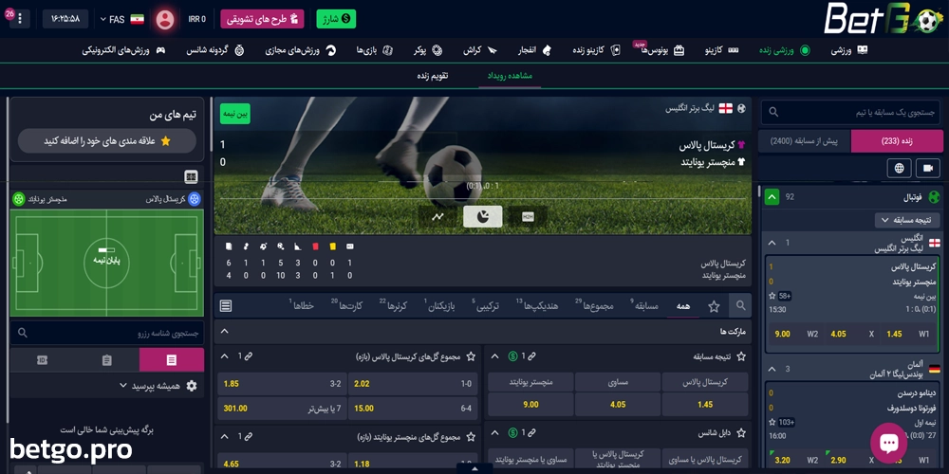
Task: Collapse the نتیجه مسابقه market panel
Action: (494, 356)
